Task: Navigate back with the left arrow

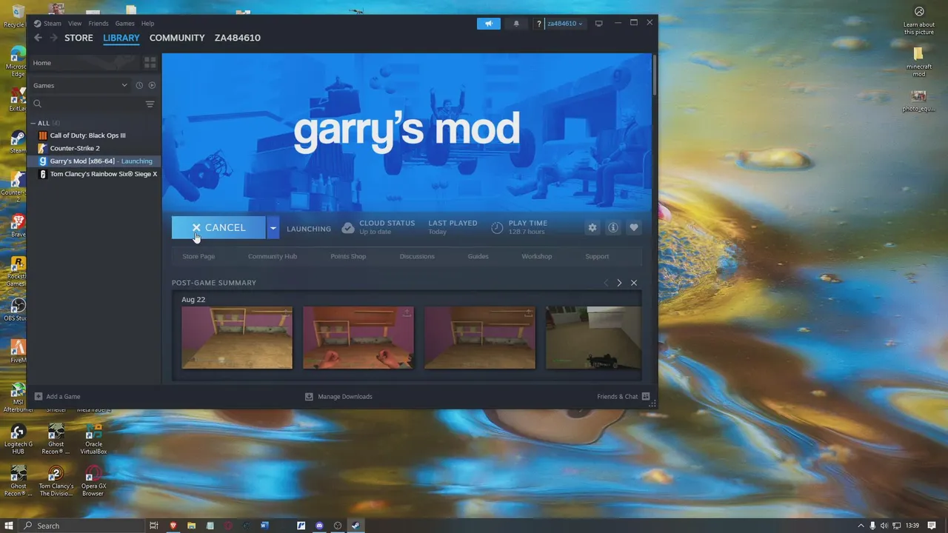Action: 39,38
